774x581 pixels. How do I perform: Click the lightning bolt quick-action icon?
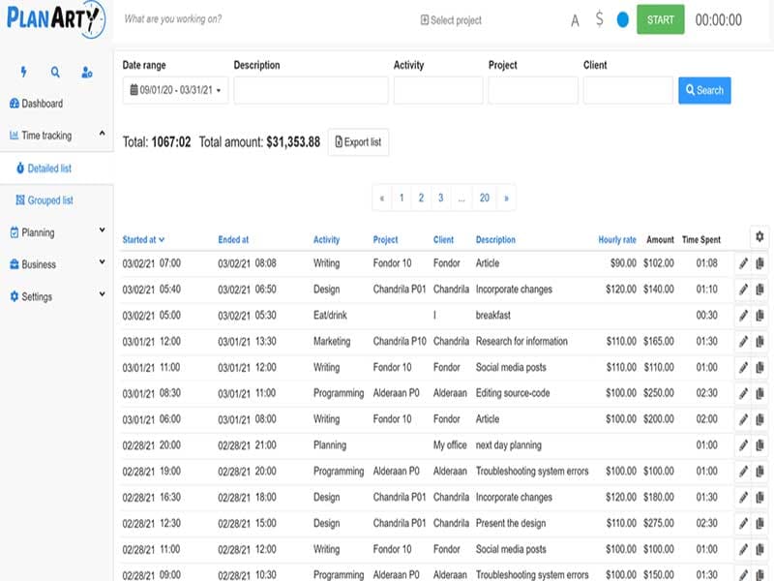24,72
